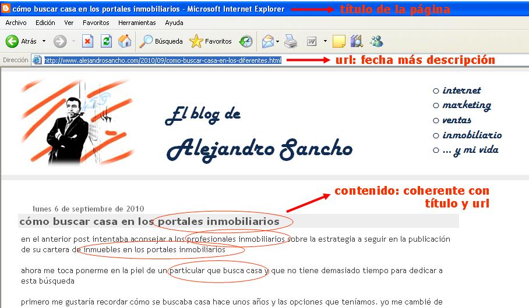The image size is (529, 308).
Task: Edit with Word document icon
Action: (311, 41)
